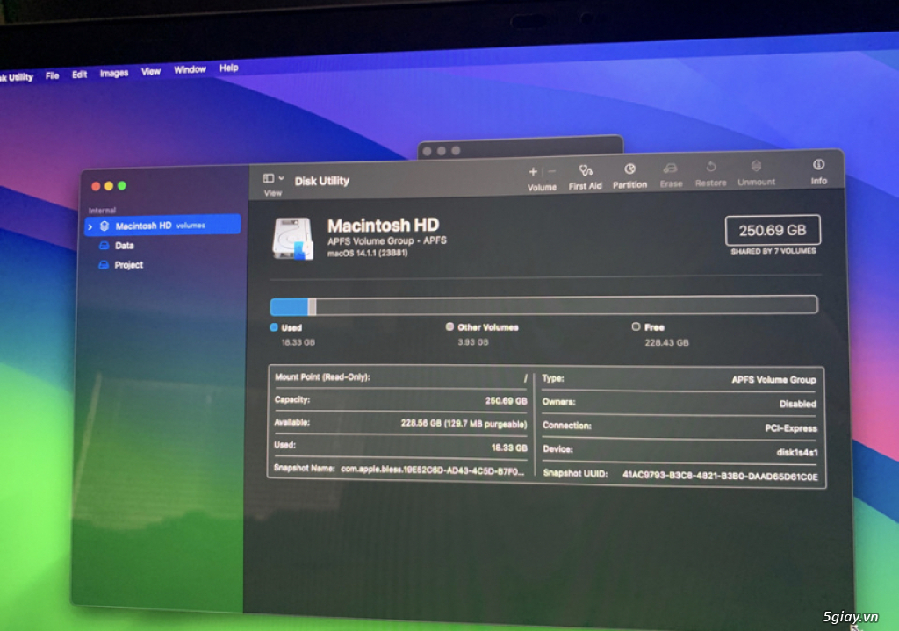The height and width of the screenshot is (631, 899).
Task: Click the Owners Disabled value
Action: 797,404
